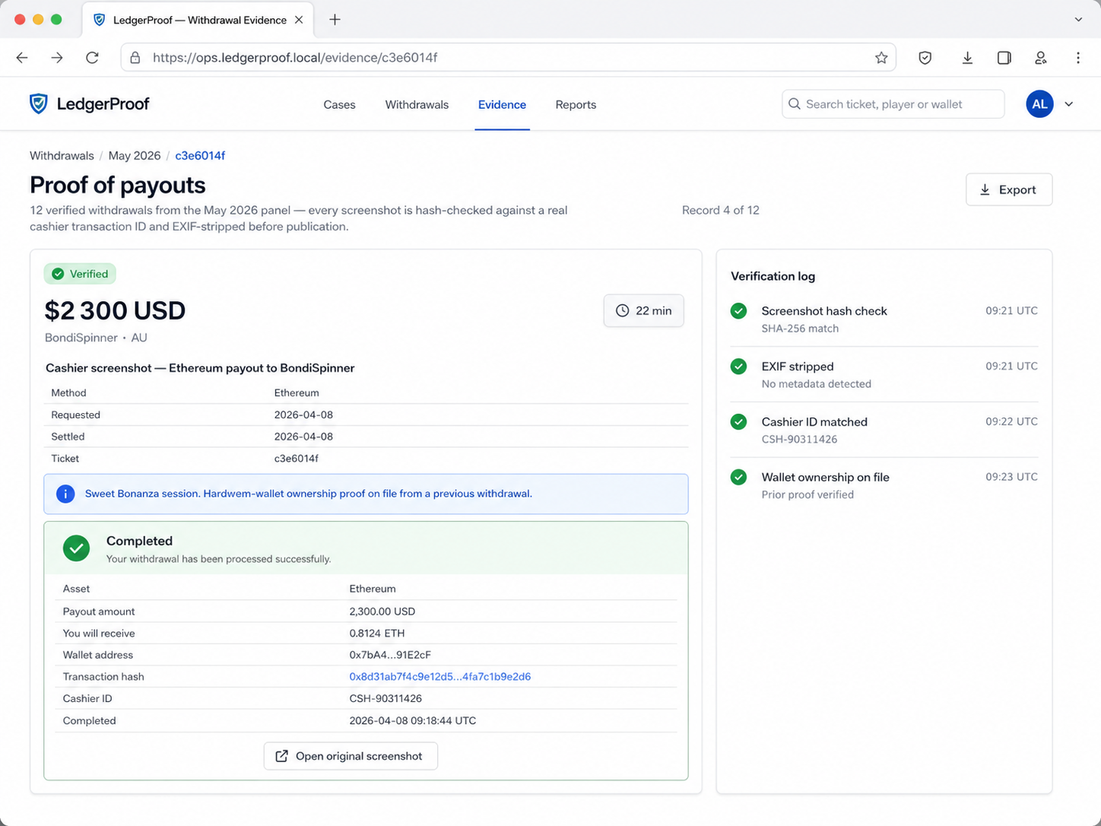
Task: Click the BondiSpinner · AU player label
Action: [96, 338]
